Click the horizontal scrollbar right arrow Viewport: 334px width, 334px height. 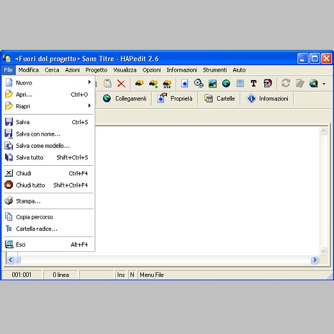click(x=315, y=260)
